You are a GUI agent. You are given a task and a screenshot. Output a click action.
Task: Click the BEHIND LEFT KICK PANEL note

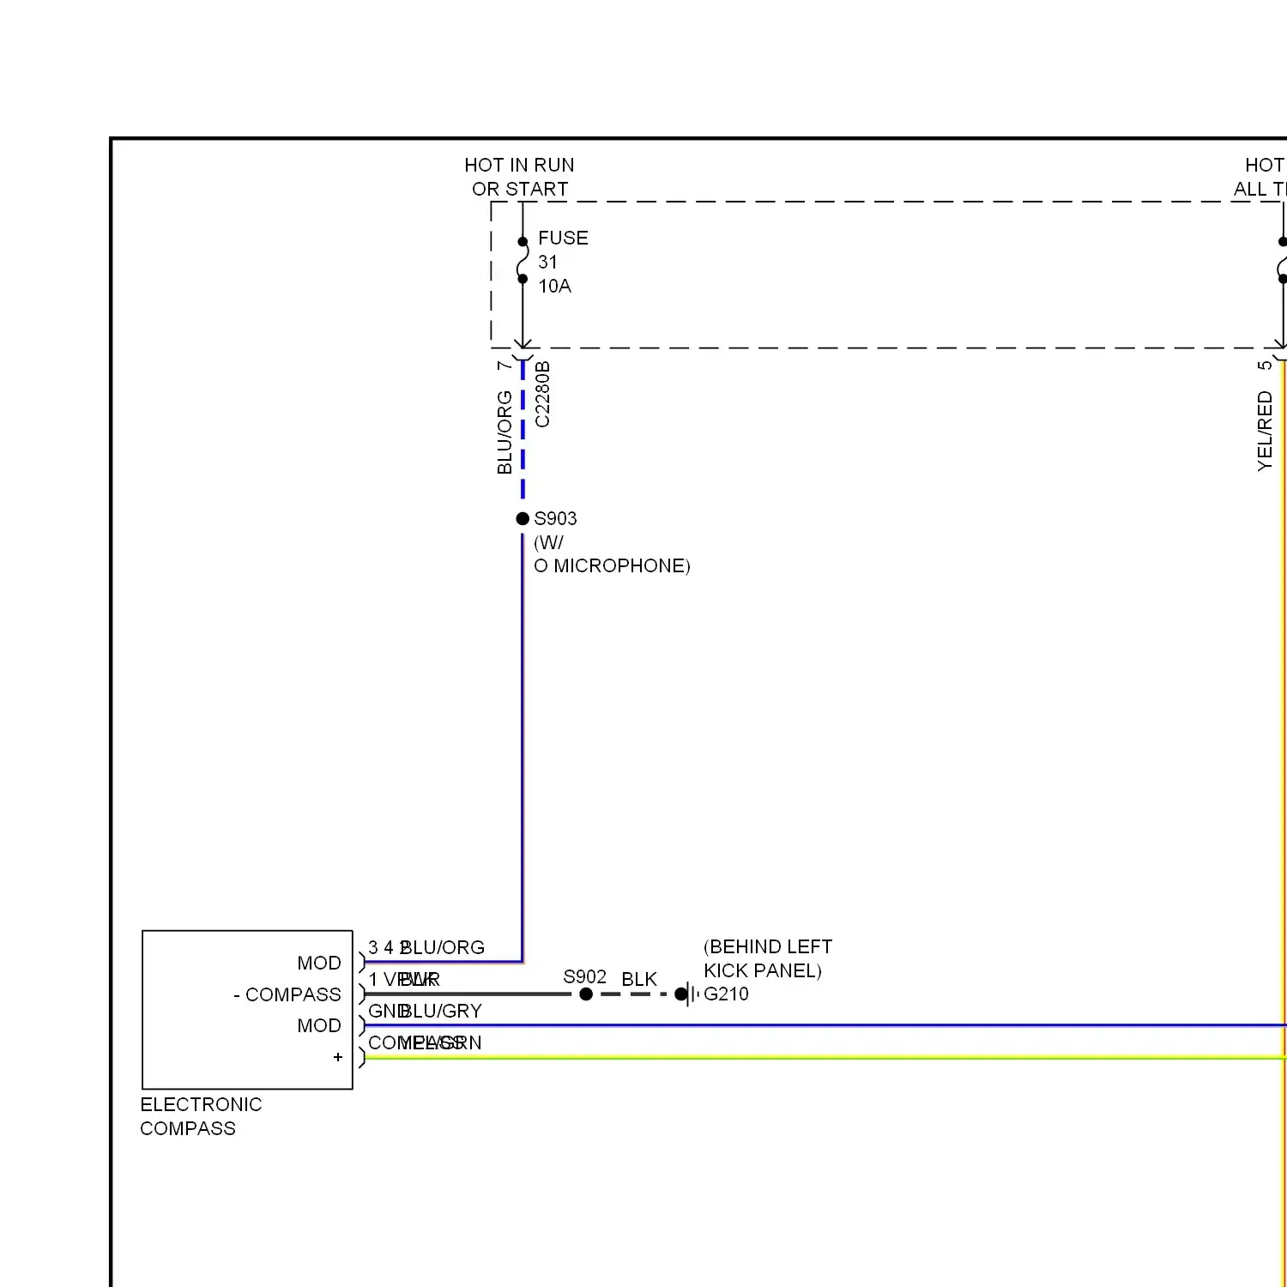pos(767,958)
